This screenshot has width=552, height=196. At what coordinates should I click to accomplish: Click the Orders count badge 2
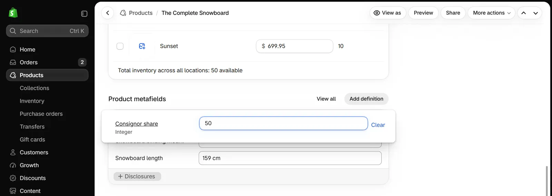click(x=82, y=62)
